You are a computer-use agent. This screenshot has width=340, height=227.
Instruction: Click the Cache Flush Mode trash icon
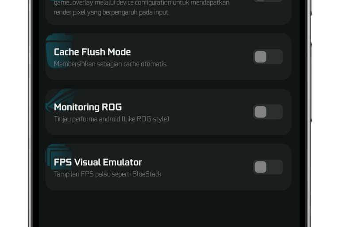pos(58,49)
